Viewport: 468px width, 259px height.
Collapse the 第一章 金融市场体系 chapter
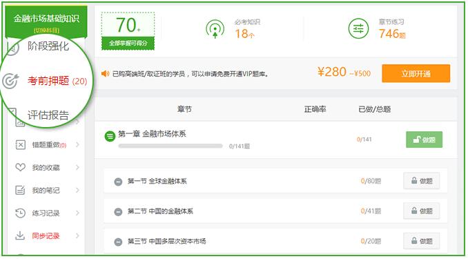(110, 137)
